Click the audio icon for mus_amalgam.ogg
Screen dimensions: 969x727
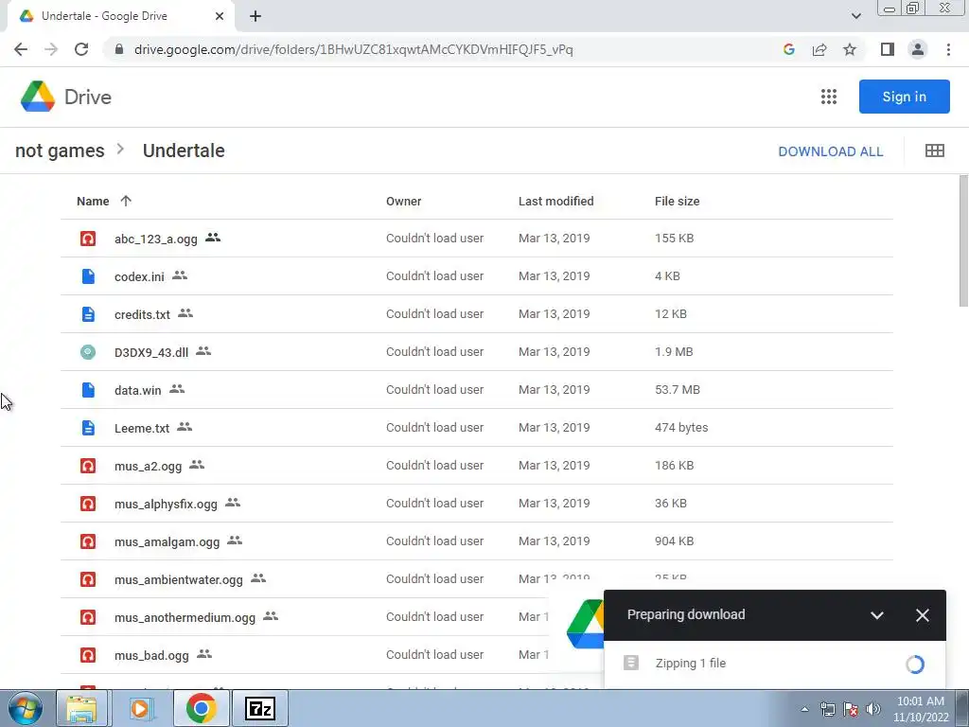pyautogui.click(x=88, y=541)
